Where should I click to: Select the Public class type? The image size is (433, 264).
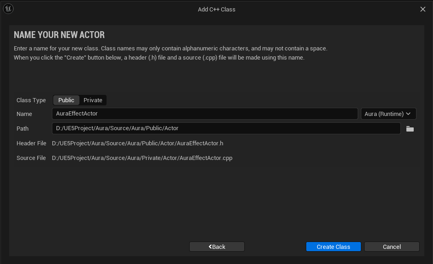point(66,100)
